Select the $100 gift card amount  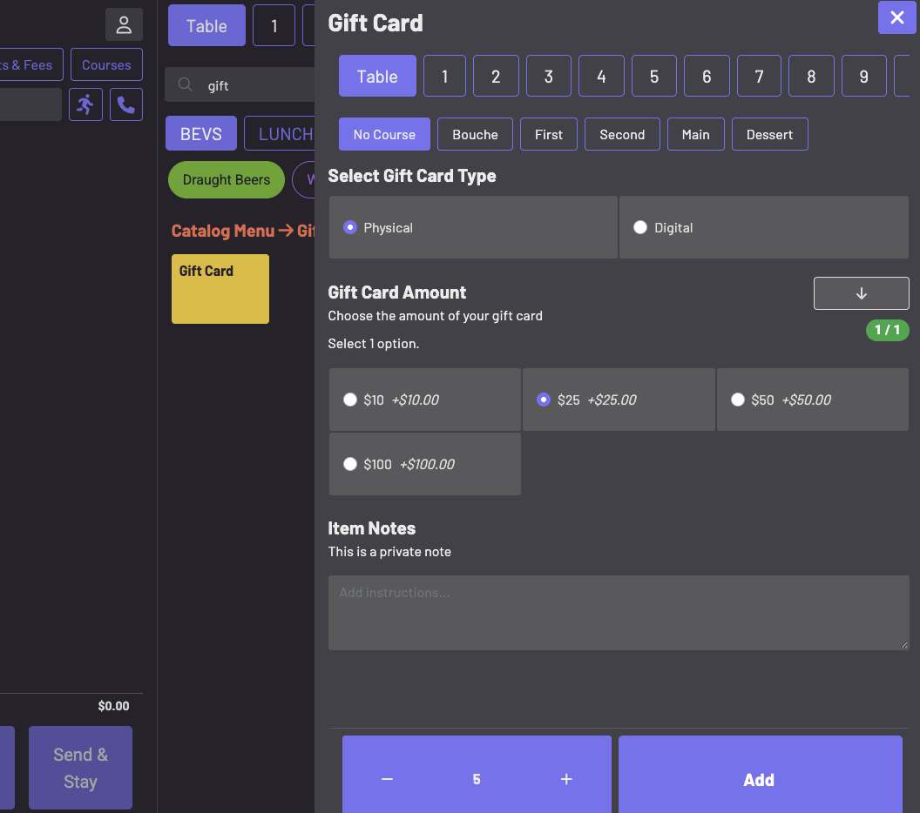click(425, 464)
